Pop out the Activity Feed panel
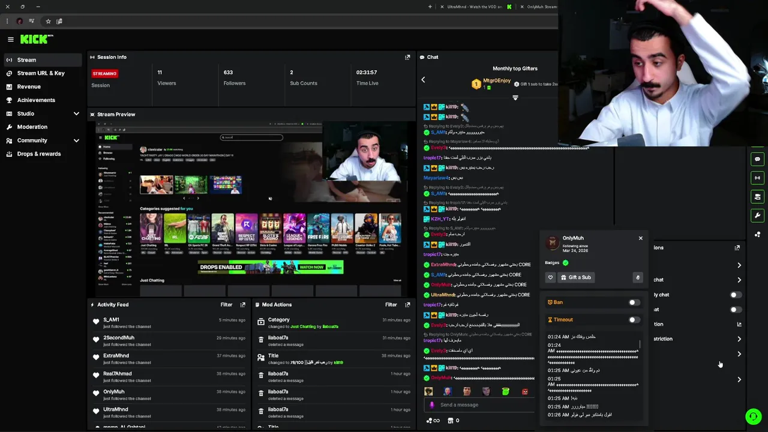 (x=242, y=305)
